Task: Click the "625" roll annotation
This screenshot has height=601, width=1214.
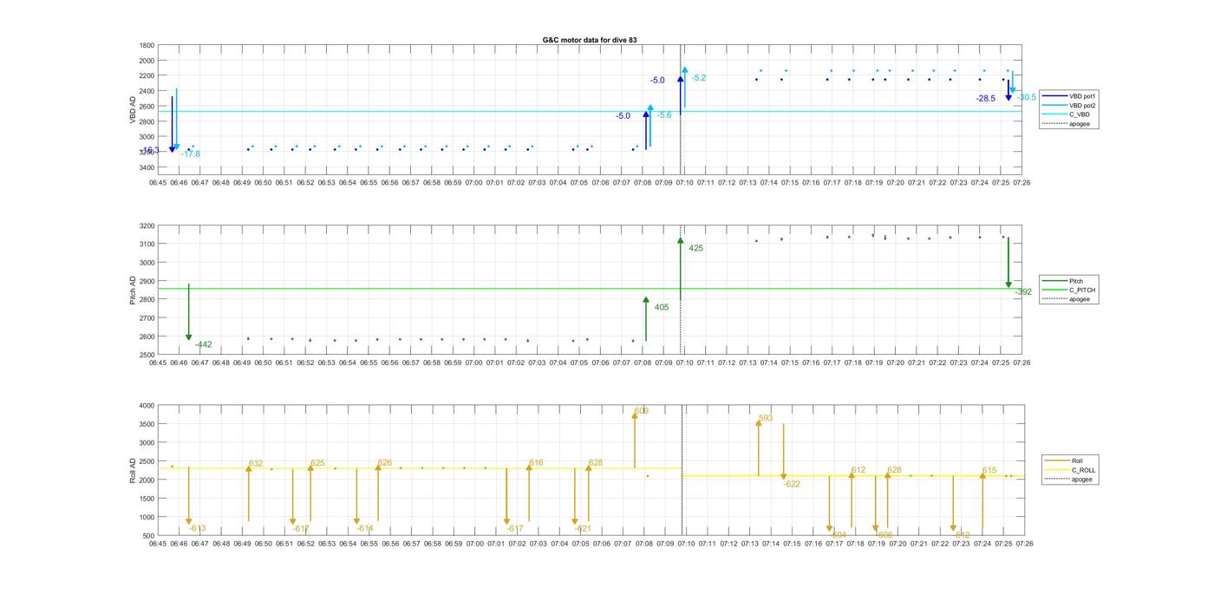Action: click(318, 463)
